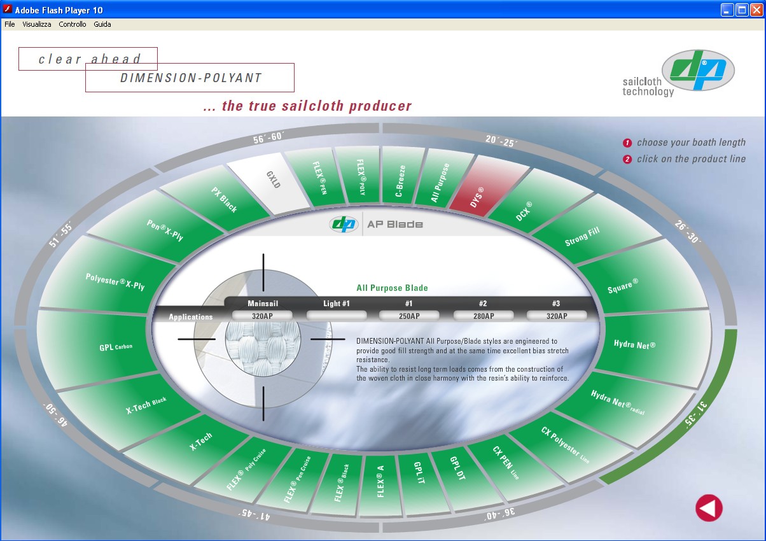Click the small dp logo beside AP Blade

point(344,224)
